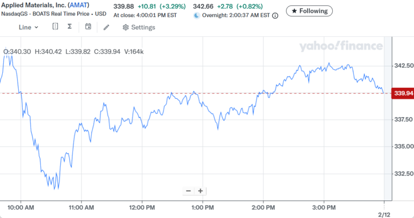Click the overnight info circle icon
This screenshot has width=414, height=218.
275,15
